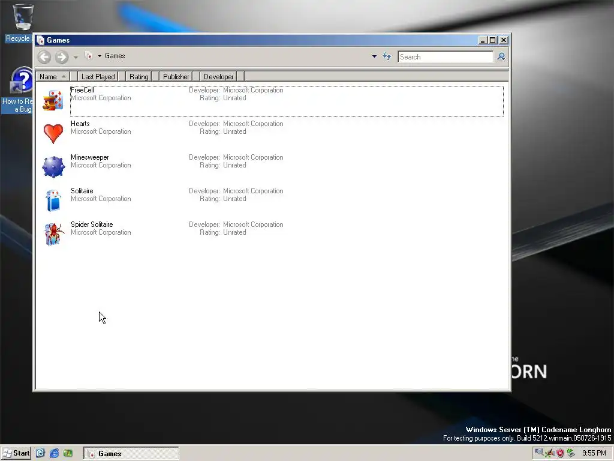
Task: Expand the address bar root dropdown before Games
Action: click(100, 56)
